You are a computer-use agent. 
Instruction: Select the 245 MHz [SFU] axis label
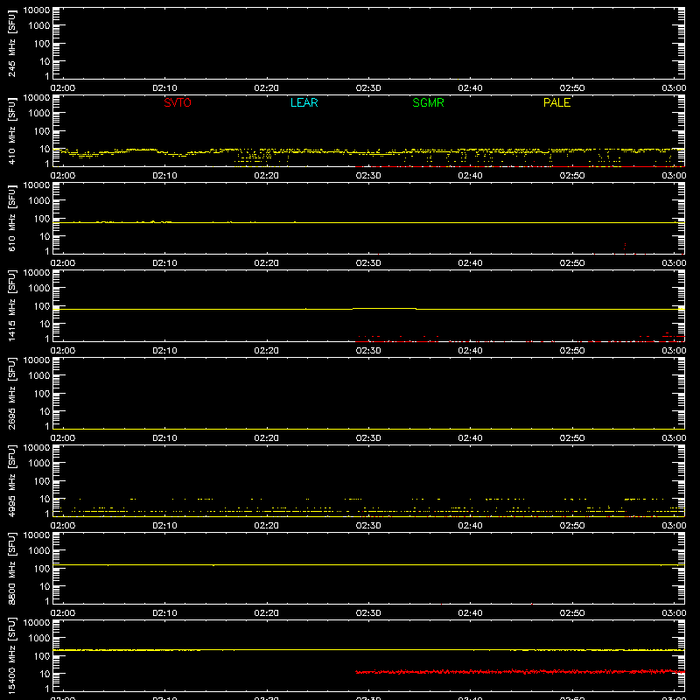(11, 43)
